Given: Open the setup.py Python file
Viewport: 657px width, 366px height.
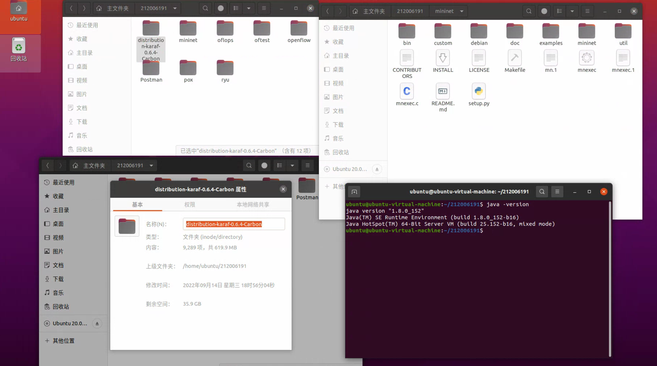Looking at the screenshot, I should click(x=479, y=91).
